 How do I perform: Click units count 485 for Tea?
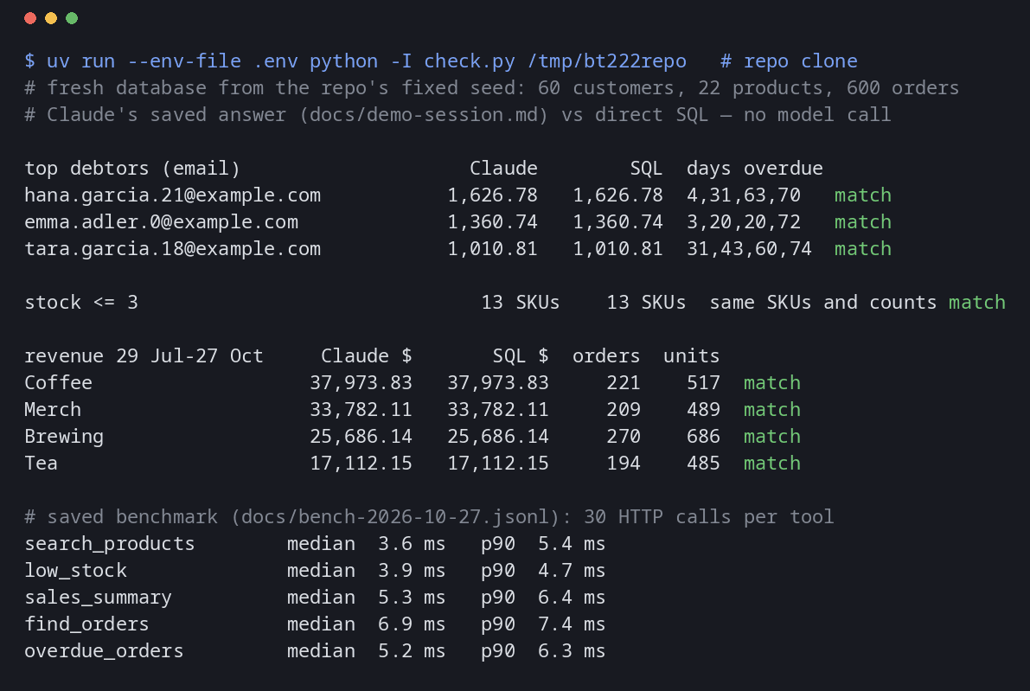coord(703,464)
